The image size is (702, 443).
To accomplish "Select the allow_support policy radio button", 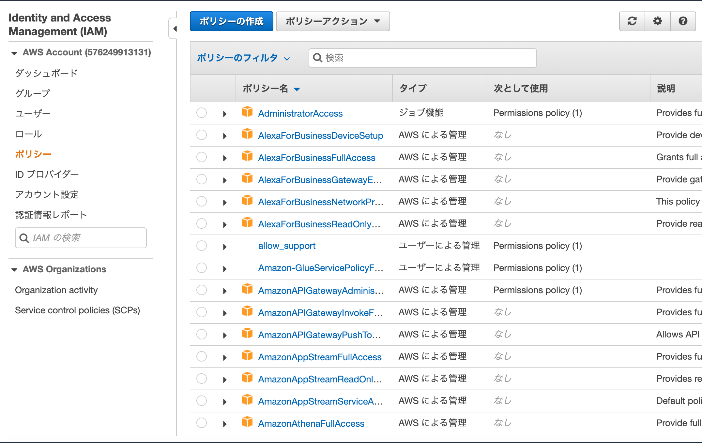I will click(x=202, y=246).
